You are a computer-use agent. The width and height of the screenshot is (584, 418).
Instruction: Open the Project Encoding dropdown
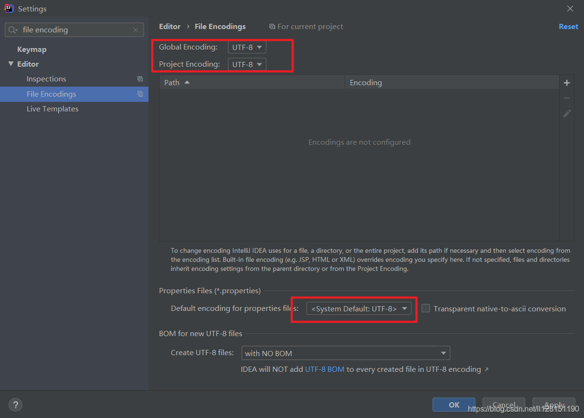pos(247,64)
